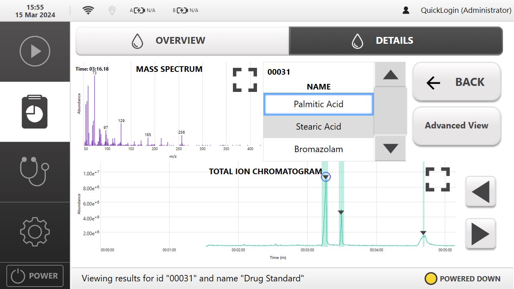This screenshot has height=289, width=514.
Task: Go to previous chromatogram peak
Action: tap(480, 191)
